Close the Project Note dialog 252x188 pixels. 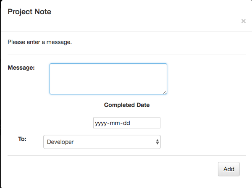(x=243, y=21)
